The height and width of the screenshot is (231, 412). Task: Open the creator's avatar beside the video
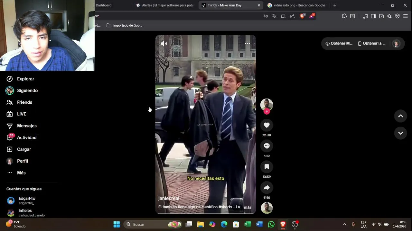pos(267,105)
